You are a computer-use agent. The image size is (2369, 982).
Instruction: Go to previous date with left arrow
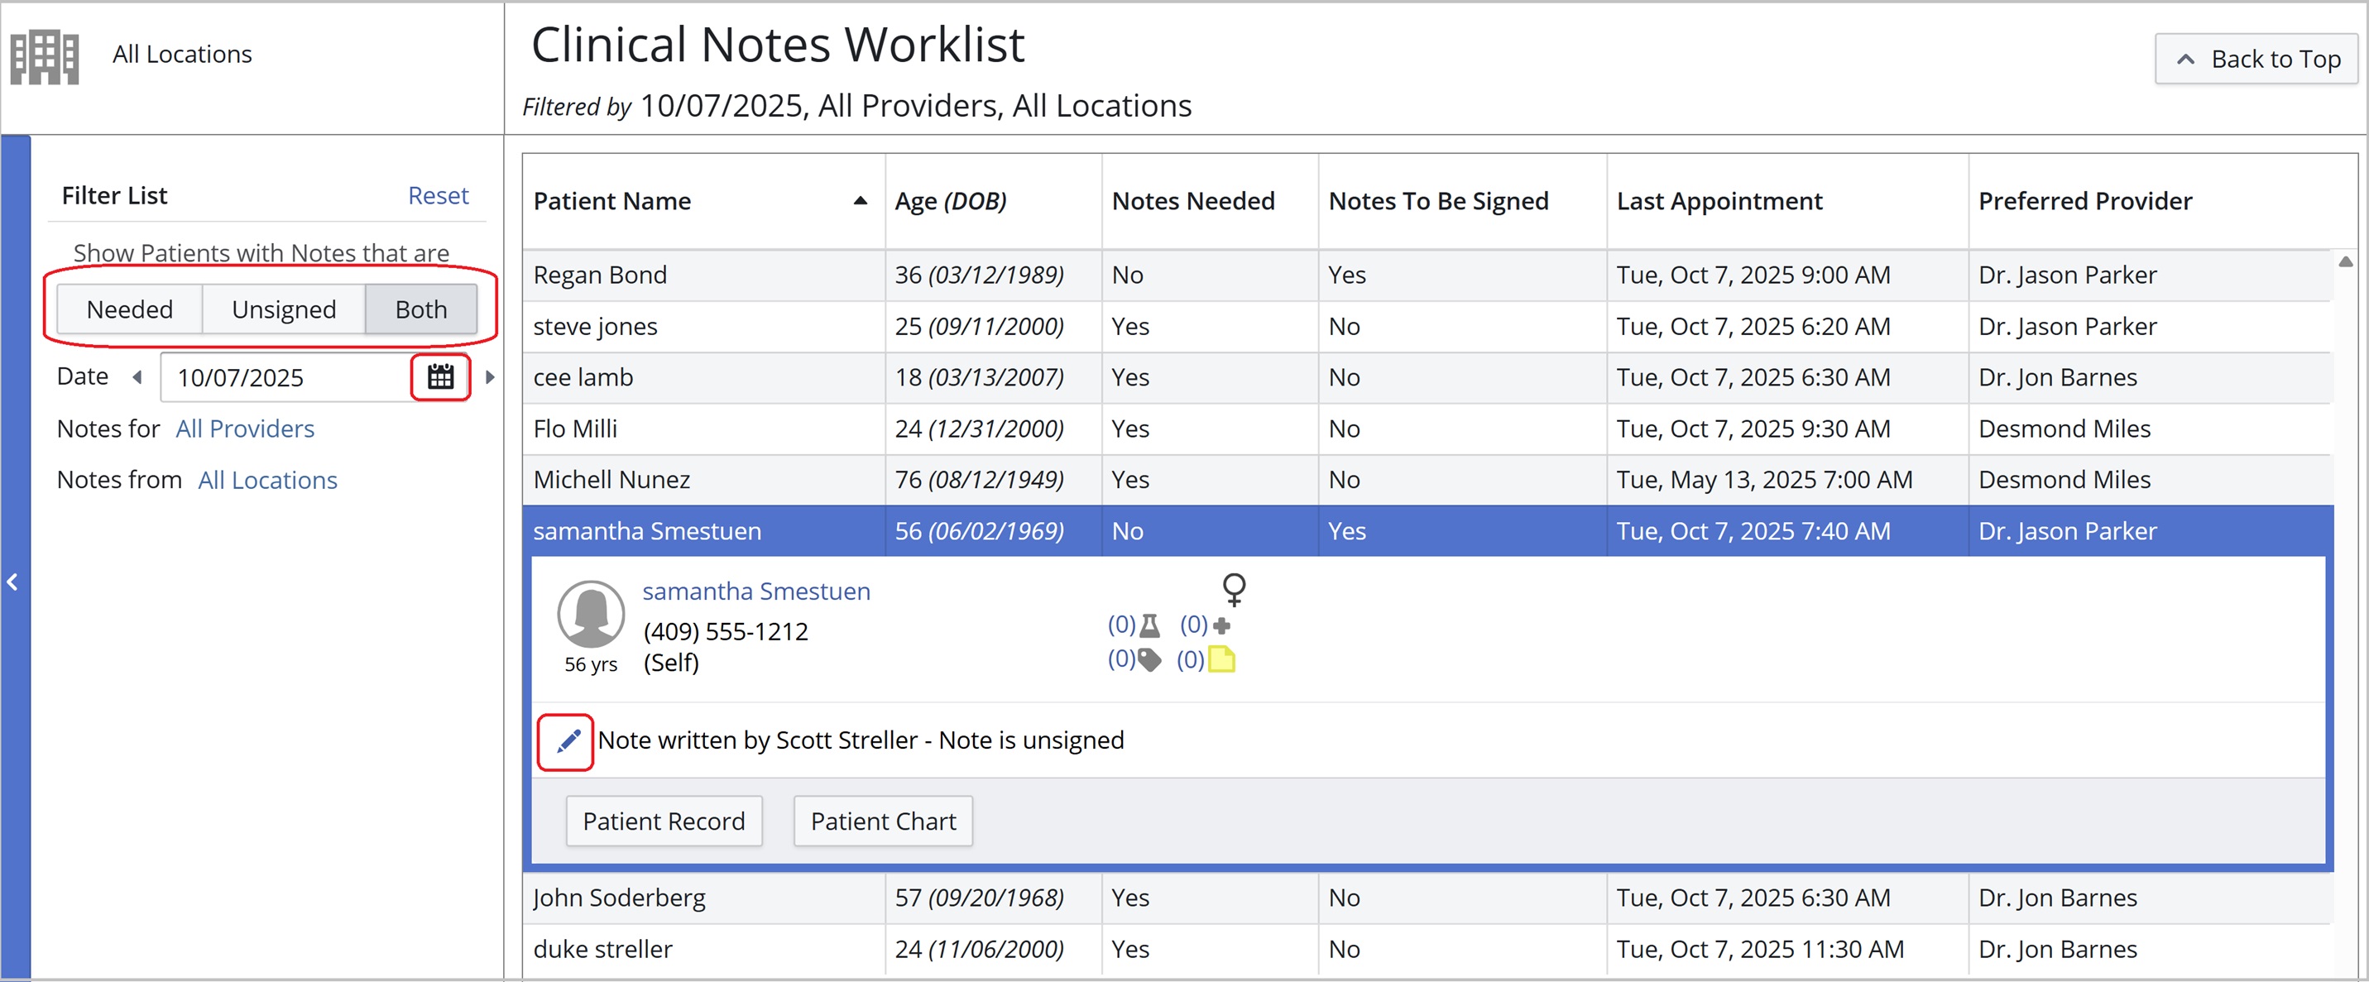pos(138,377)
